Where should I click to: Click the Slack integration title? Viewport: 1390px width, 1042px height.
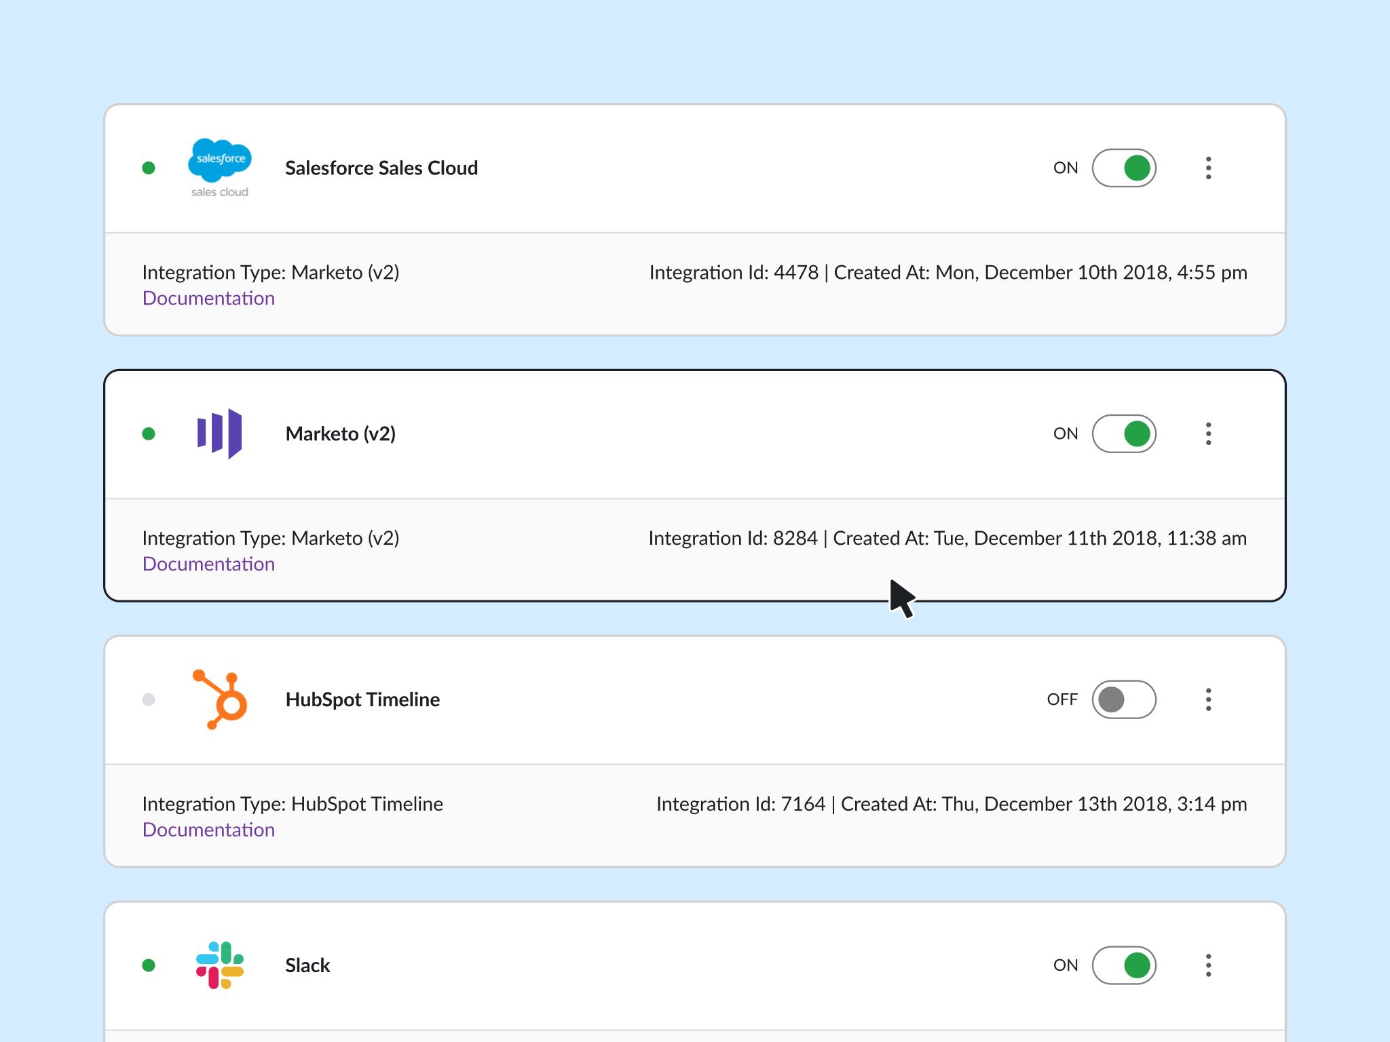pyautogui.click(x=307, y=965)
